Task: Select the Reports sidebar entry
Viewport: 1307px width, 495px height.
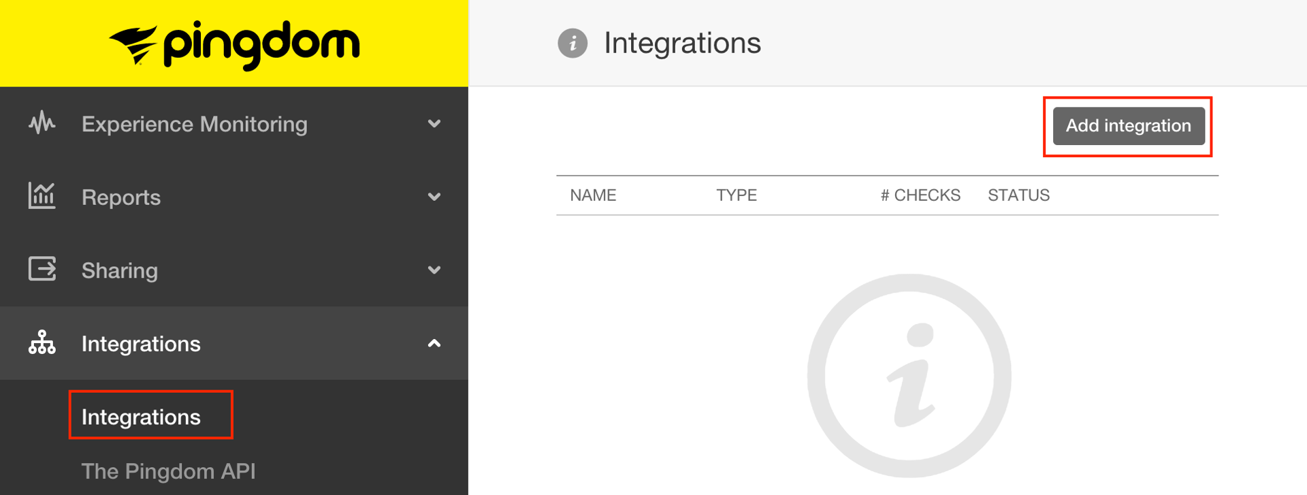Action: tap(120, 197)
